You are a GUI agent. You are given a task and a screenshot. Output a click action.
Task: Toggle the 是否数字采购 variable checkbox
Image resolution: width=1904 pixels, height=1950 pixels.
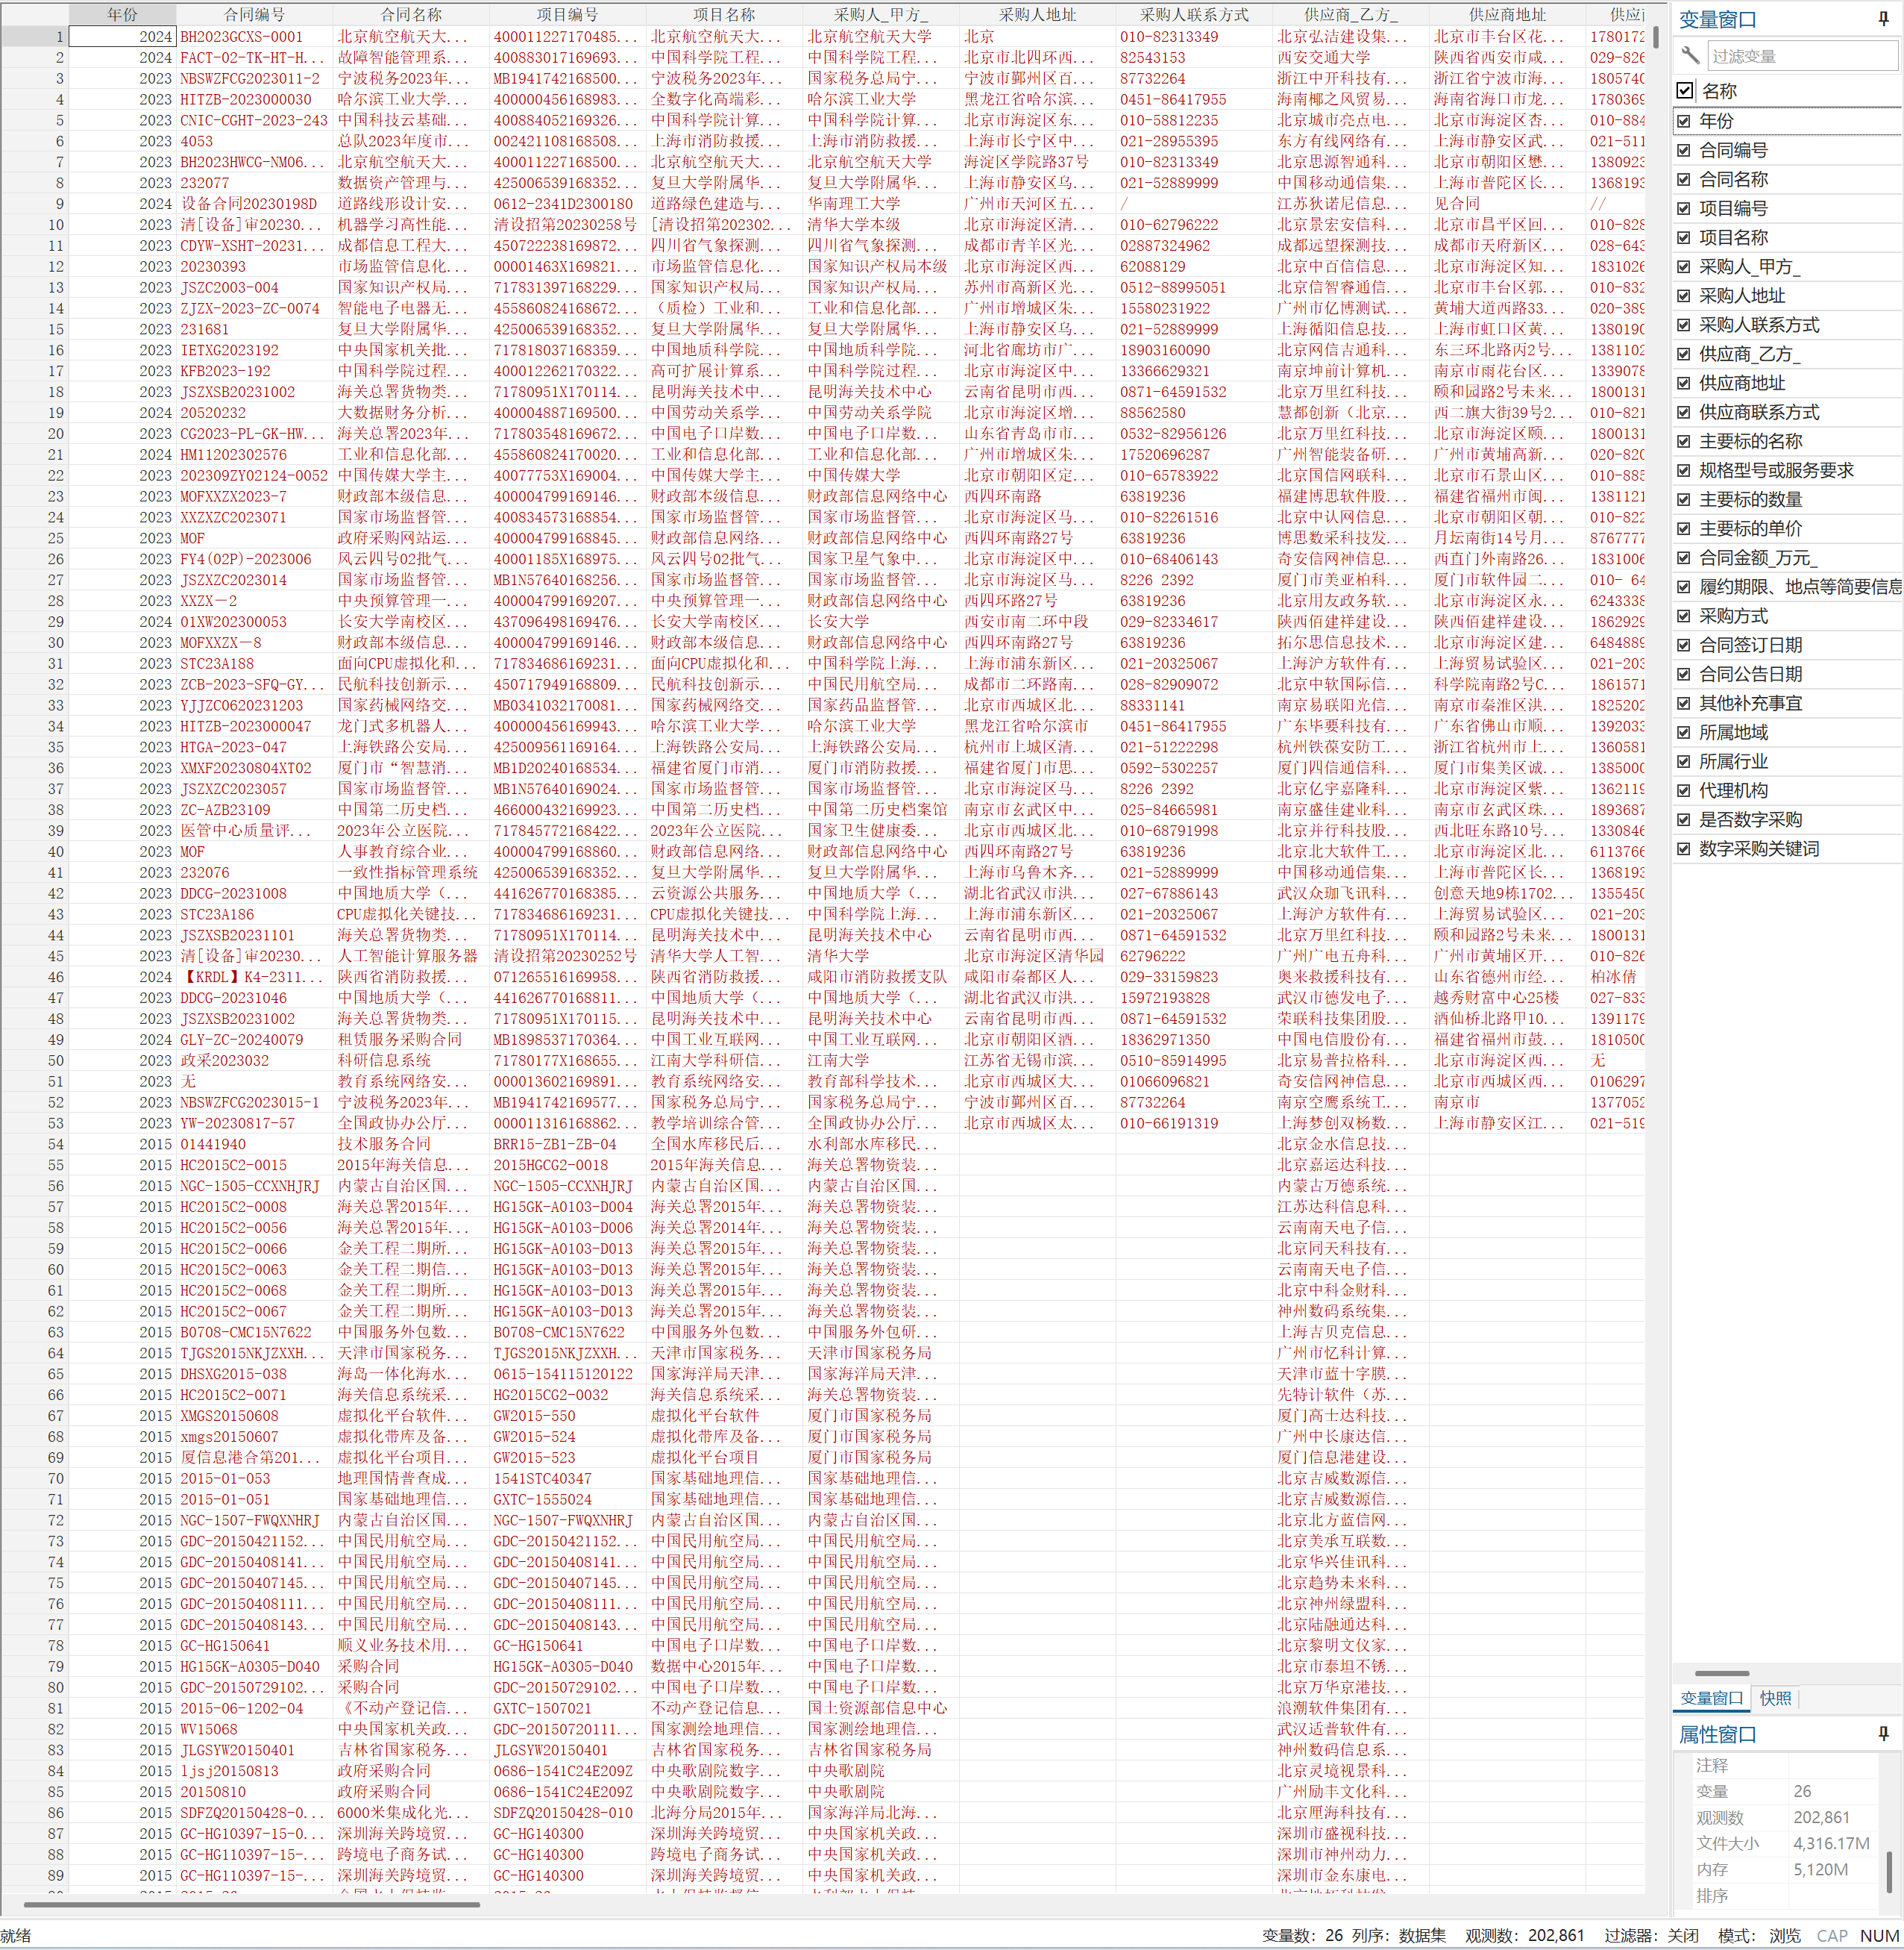coord(1684,820)
